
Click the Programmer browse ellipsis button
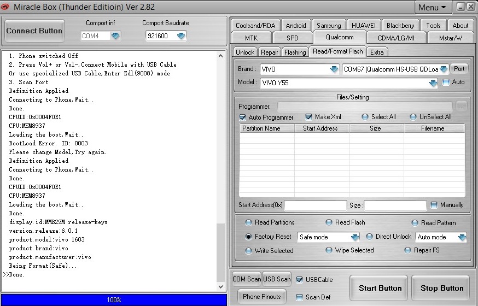point(461,107)
